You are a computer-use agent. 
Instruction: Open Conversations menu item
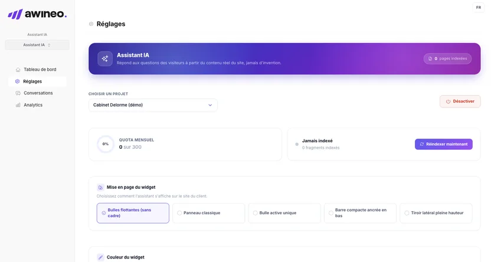[x=37, y=93]
